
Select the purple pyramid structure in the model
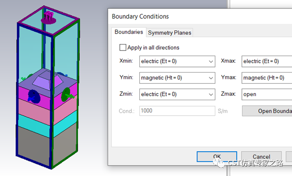pos(48,81)
